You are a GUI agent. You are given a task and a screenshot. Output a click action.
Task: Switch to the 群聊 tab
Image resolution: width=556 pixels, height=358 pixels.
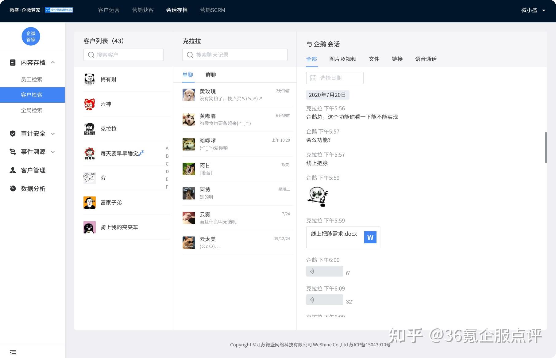point(211,74)
